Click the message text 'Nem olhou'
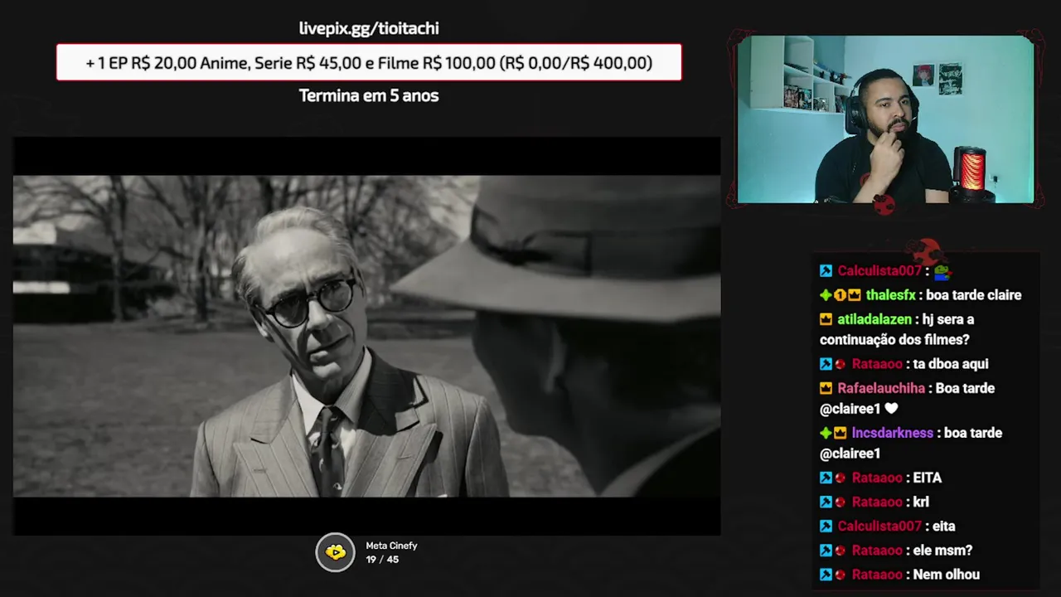This screenshot has width=1061, height=597. click(946, 575)
